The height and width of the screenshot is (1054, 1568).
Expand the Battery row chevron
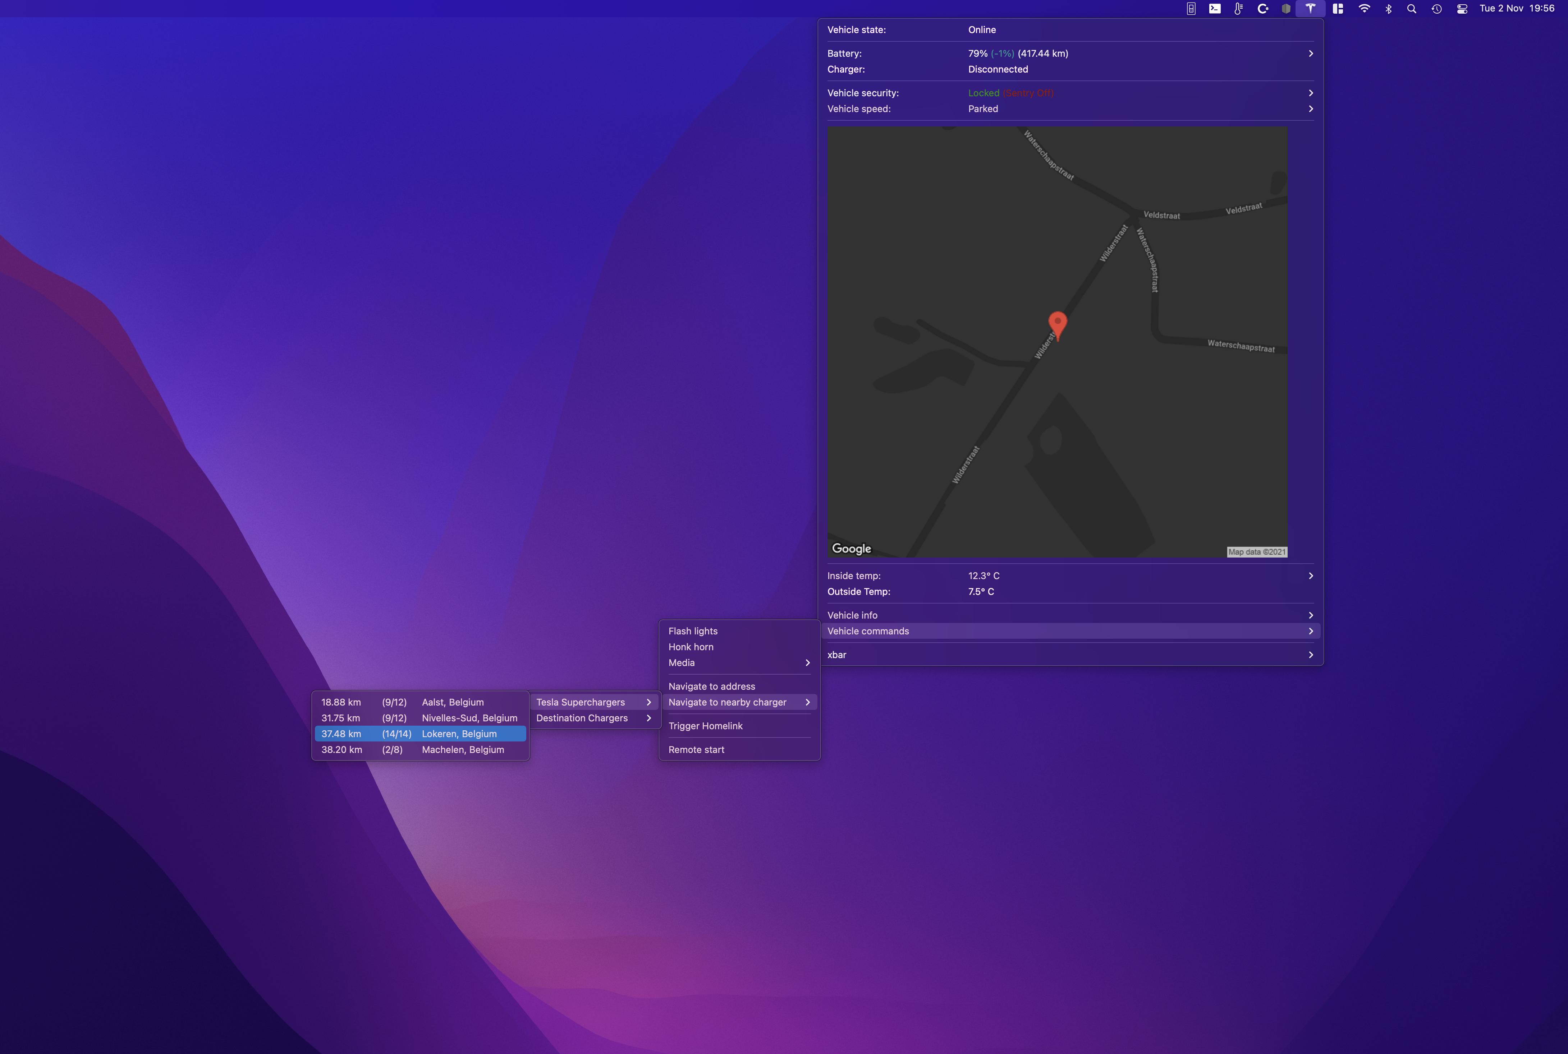pyautogui.click(x=1310, y=53)
